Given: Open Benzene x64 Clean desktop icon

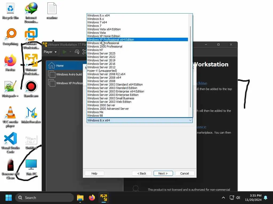Looking at the screenshot, I should pos(10,169).
